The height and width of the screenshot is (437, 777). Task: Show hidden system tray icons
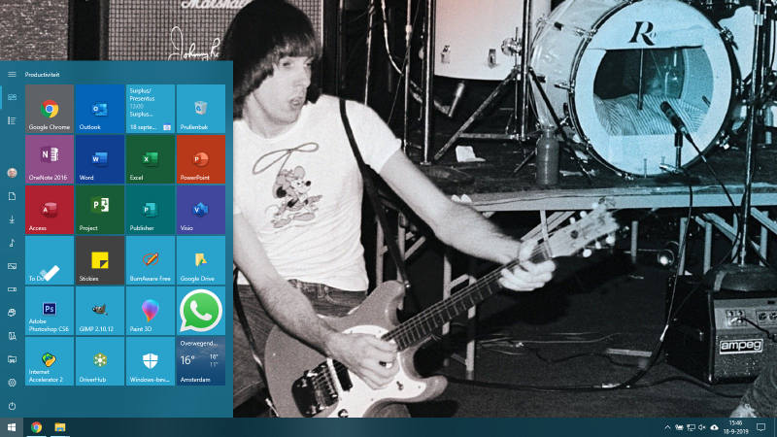click(667, 427)
